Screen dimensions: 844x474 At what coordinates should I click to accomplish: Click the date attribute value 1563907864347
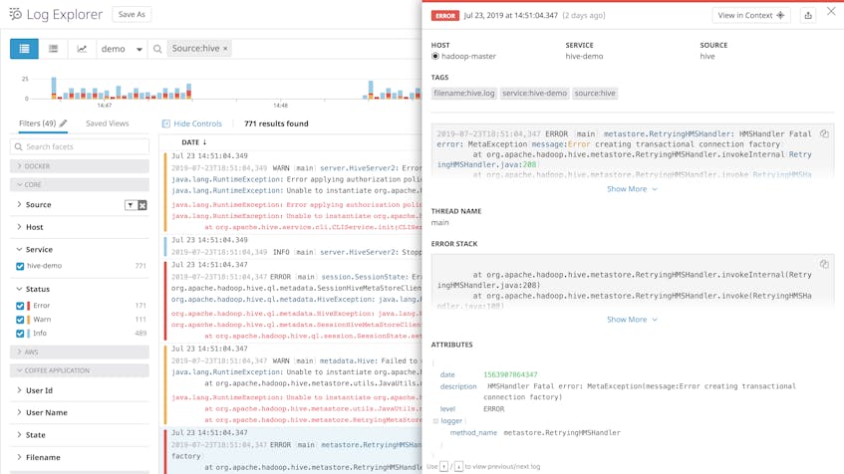[510, 374]
